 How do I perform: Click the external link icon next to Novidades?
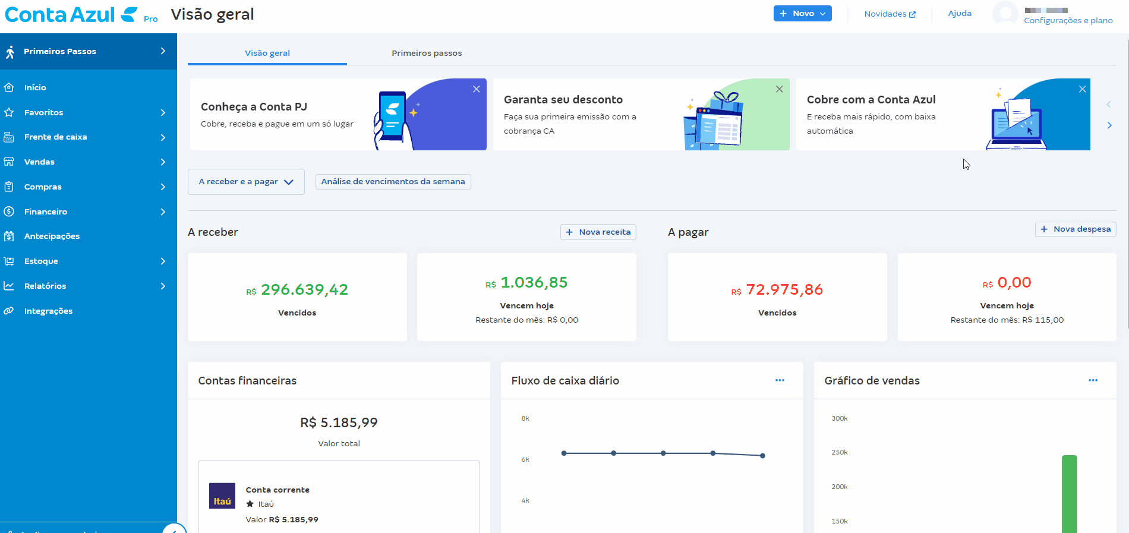[912, 14]
